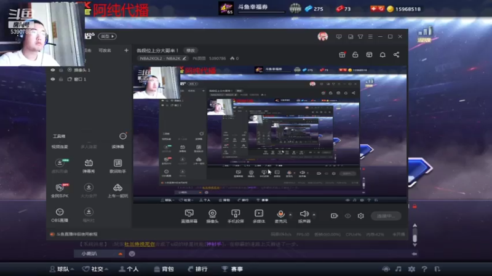Toggle preview eye icon beside settings gear
The height and width of the screenshot is (276, 492).
pos(347,216)
